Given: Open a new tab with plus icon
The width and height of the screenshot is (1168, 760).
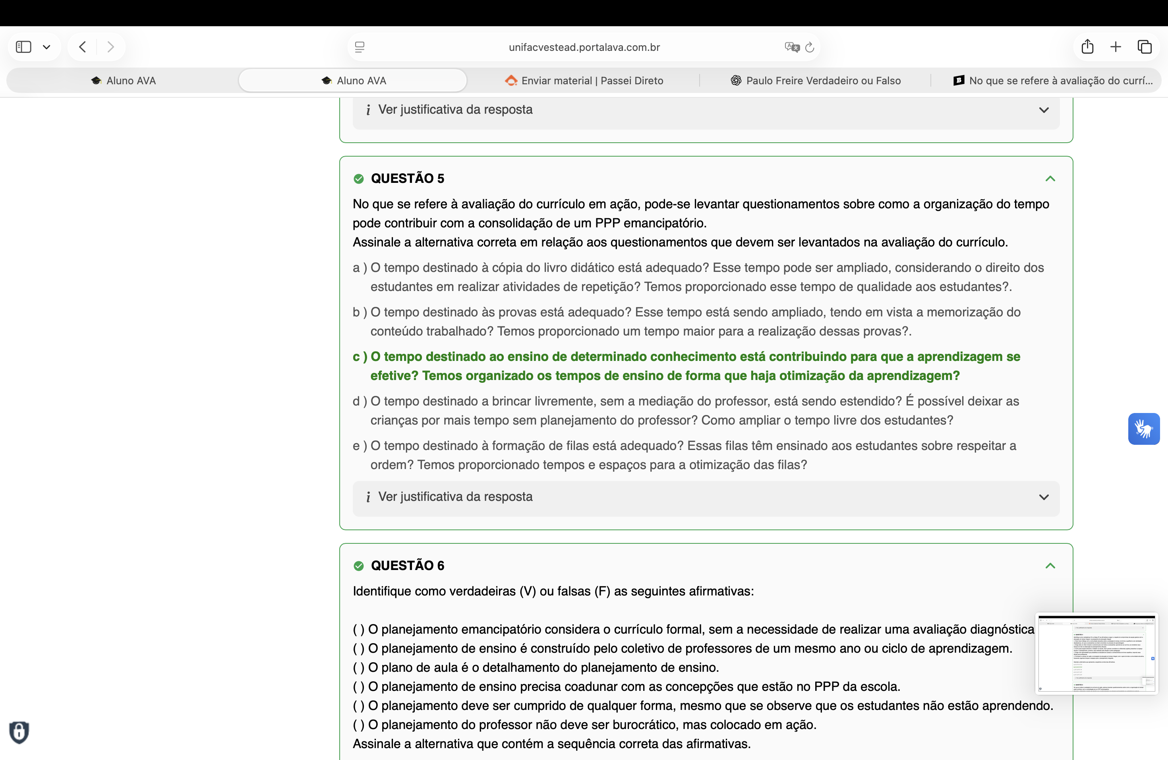Looking at the screenshot, I should tap(1116, 47).
